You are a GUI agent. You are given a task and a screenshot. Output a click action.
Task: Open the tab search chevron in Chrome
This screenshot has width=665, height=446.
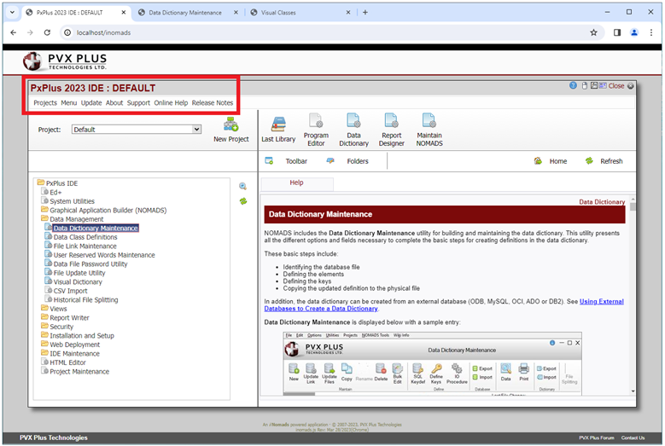click(12, 12)
